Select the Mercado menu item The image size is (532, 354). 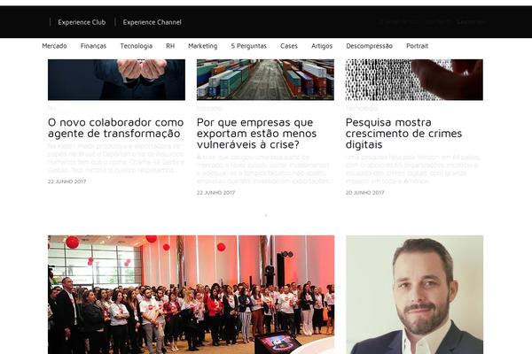(54, 46)
